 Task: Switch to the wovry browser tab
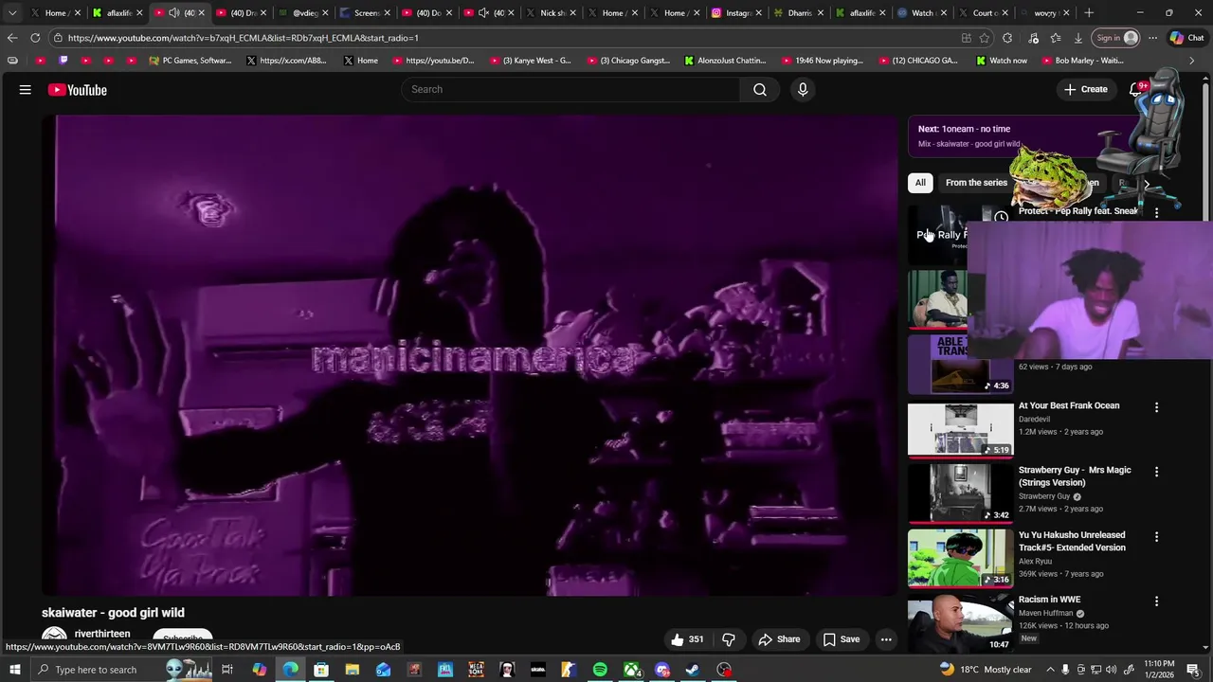1043,13
